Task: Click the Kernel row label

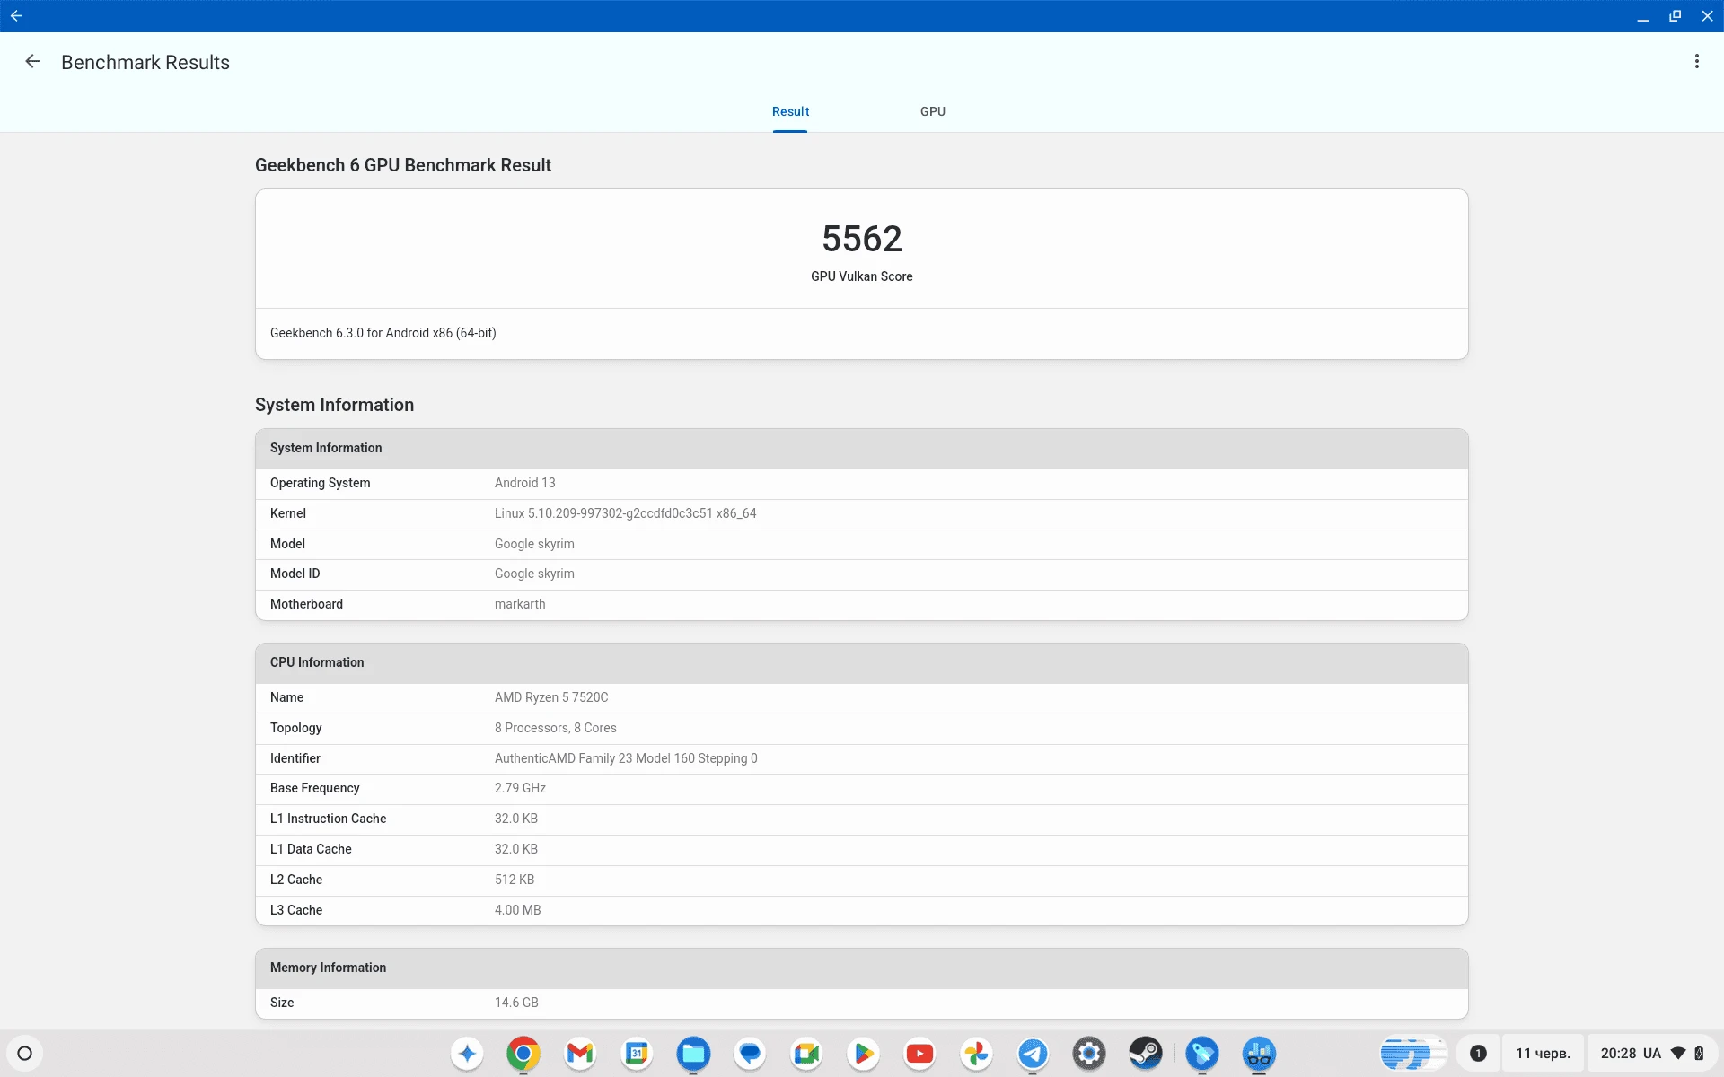Action: [288, 513]
